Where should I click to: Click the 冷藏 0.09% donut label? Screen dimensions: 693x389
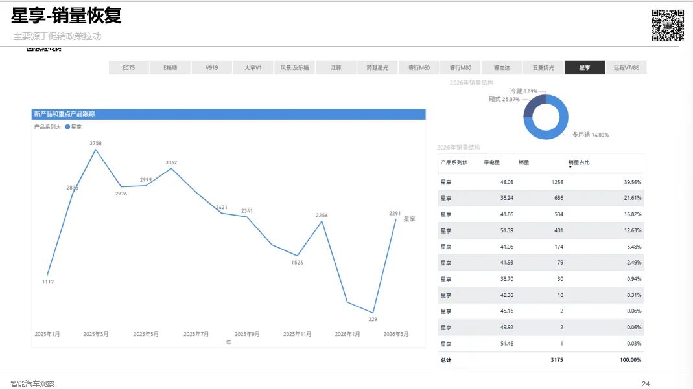pyautogui.click(x=524, y=91)
